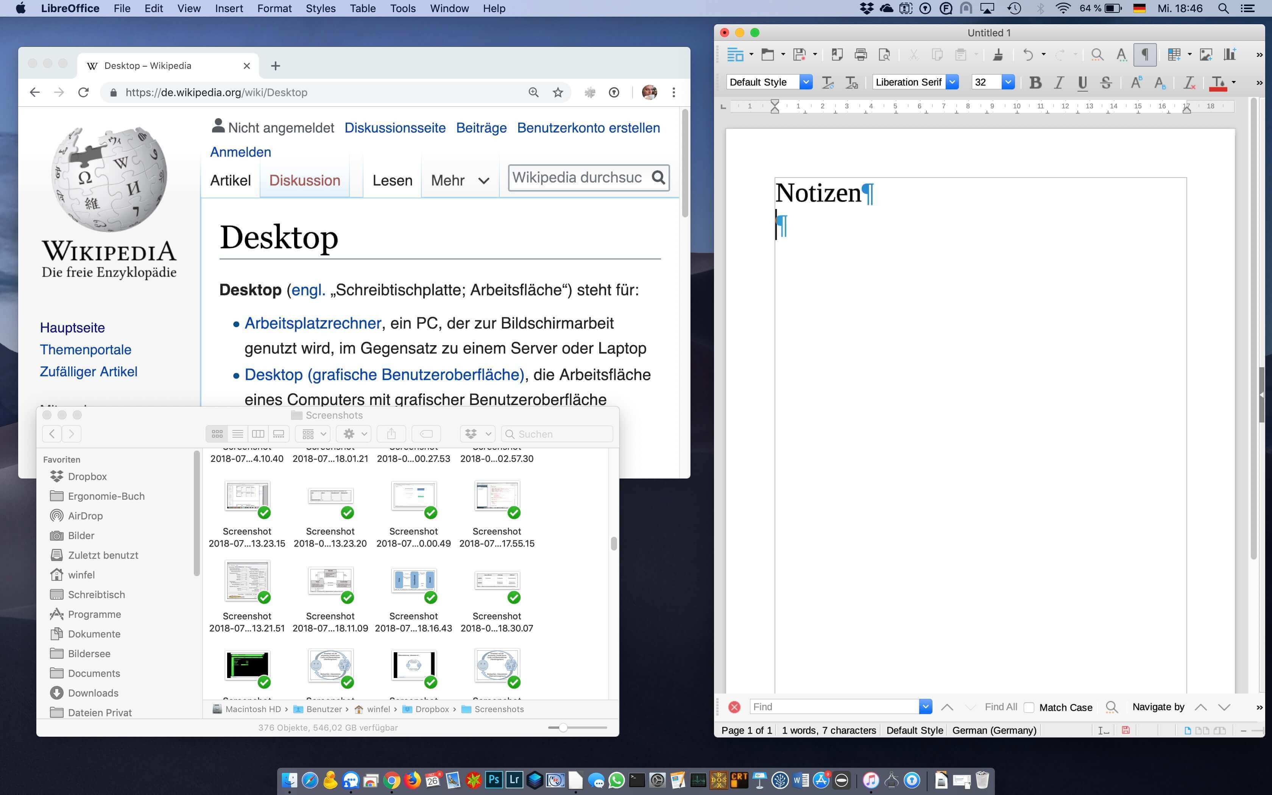Screen dimensions: 1272x795
Task: Toggle Match Case checkbox in Find bar
Action: (x=1027, y=706)
